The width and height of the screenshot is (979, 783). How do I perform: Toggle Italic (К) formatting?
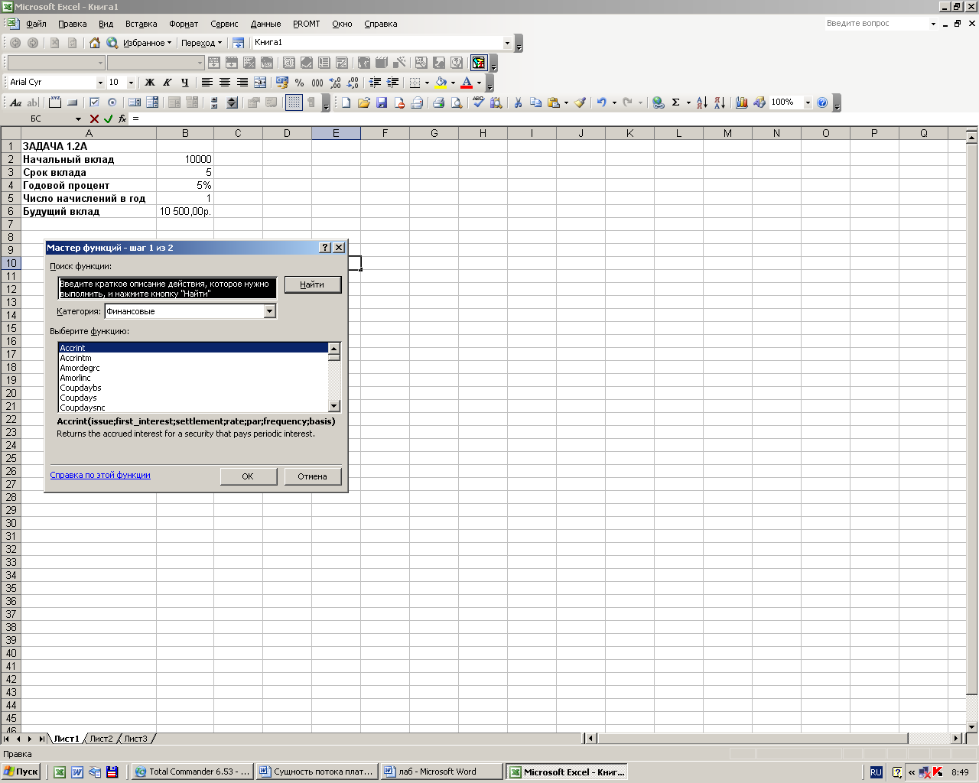(x=167, y=83)
